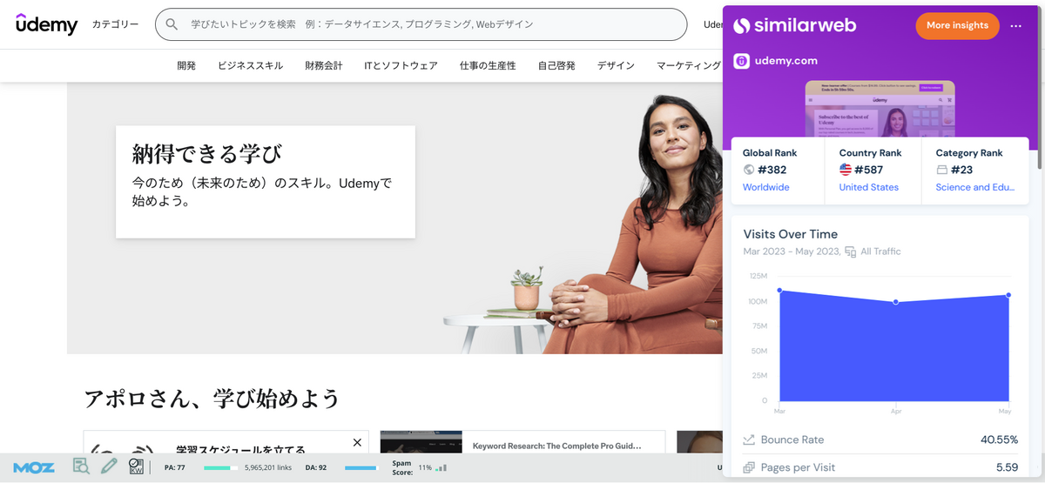Click the DA: 92 value

(316, 468)
